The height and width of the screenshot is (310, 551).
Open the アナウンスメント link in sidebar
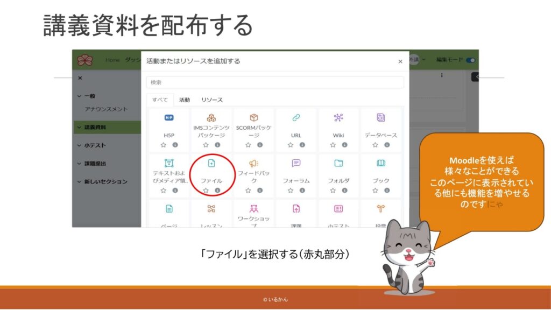click(106, 109)
